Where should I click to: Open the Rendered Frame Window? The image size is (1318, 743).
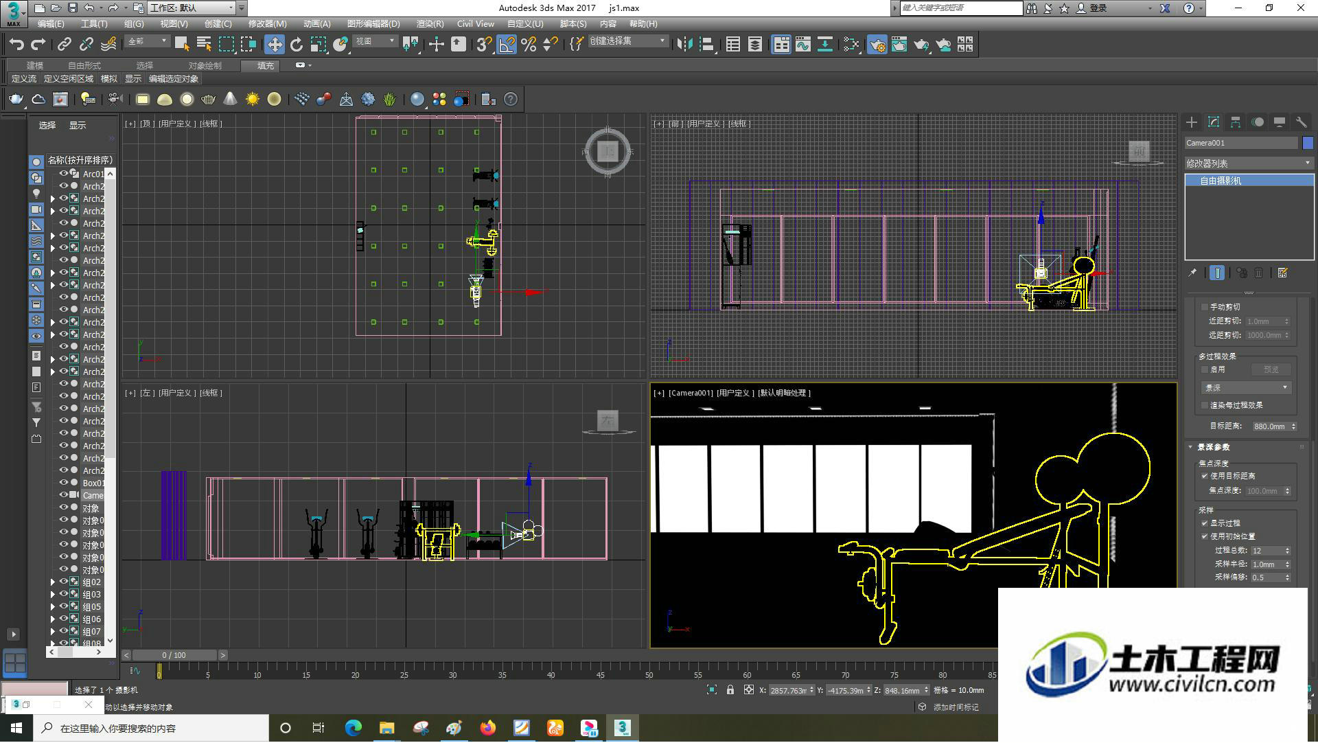pos(899,45)
